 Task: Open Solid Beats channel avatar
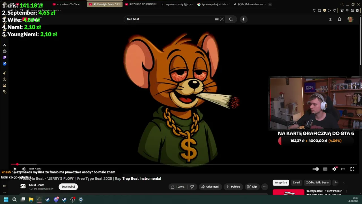click(23, 186)
